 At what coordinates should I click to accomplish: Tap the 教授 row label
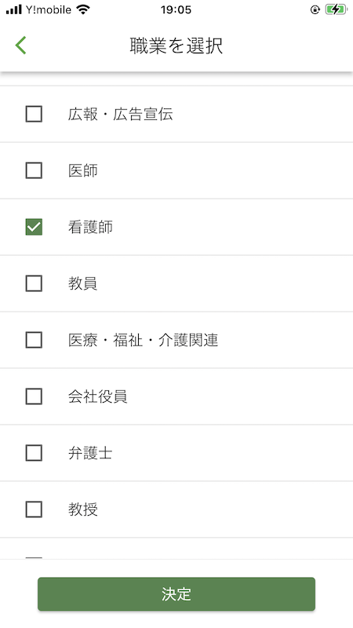[83, 509]
